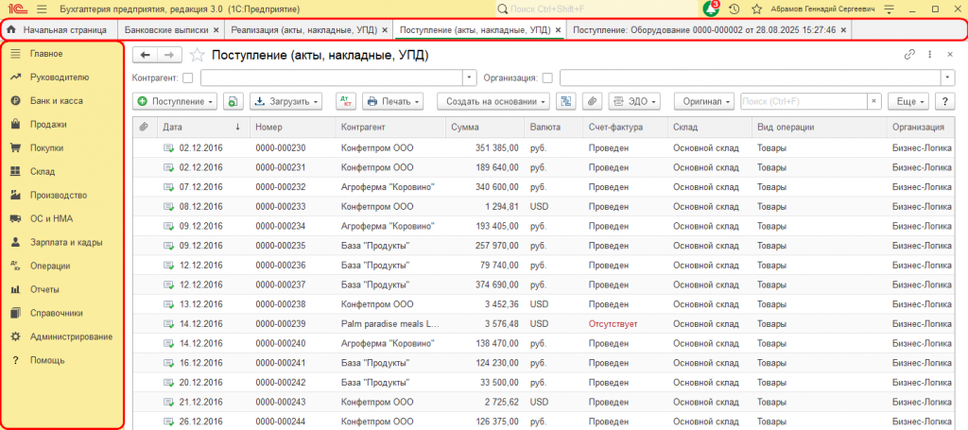Select Агроферма "Коровино" in row 0000-000232
This screenshot has width=968, height=430.
pos(389,187)
